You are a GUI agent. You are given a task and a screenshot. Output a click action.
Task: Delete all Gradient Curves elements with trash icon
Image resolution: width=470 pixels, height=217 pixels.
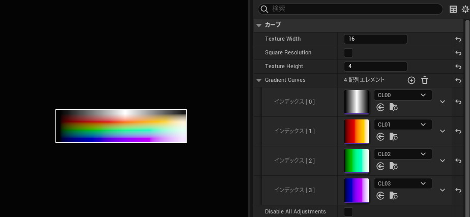tap(425, 80)
